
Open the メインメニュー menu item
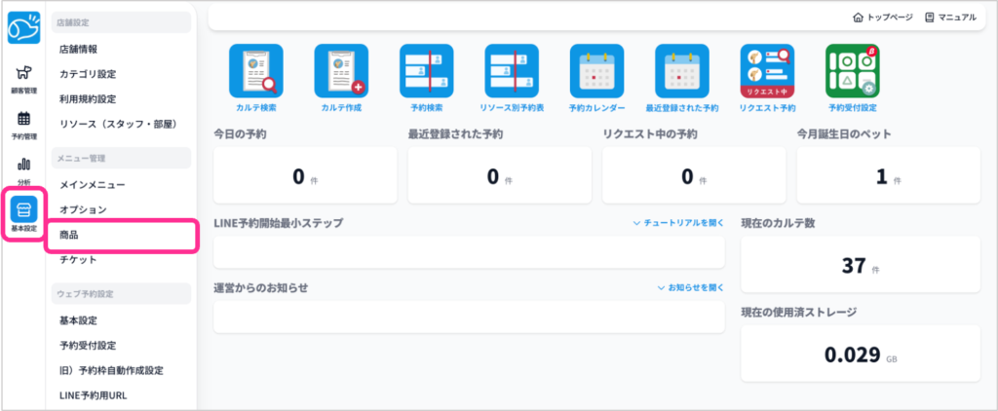[92, 184]
